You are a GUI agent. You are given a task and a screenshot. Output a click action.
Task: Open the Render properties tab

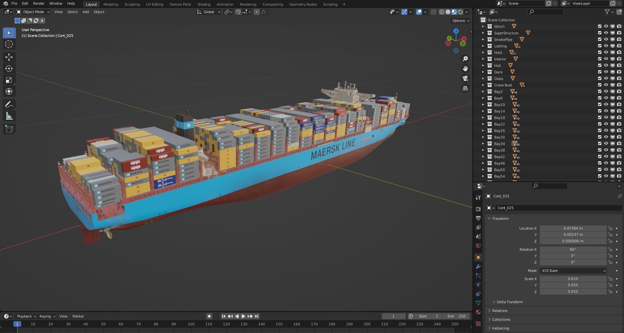point(478,209)
